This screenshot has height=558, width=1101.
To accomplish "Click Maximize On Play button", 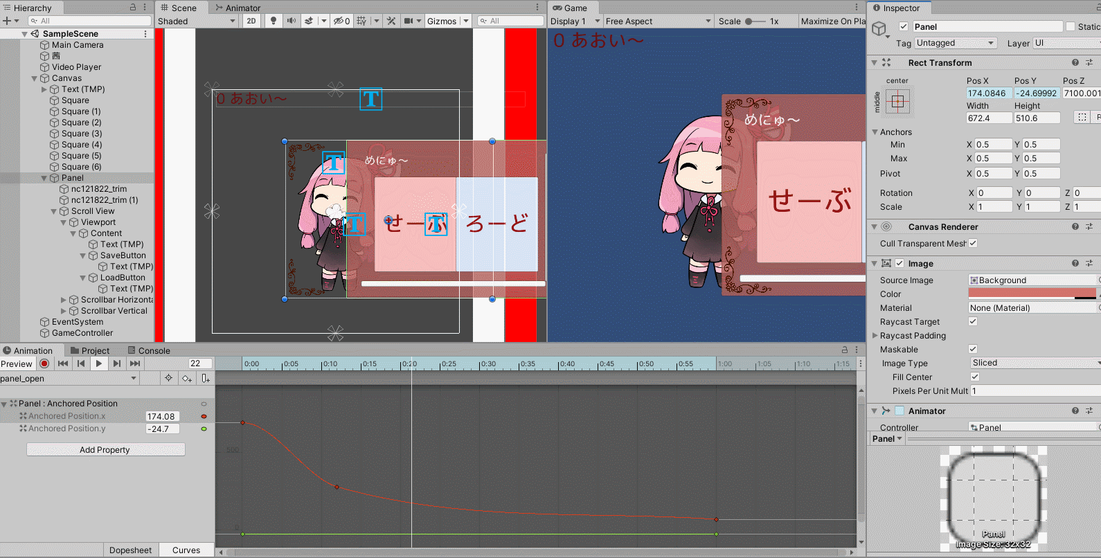I will tap(833, 21).
